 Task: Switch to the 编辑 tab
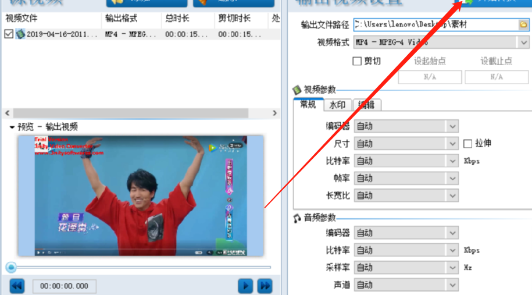367,105
